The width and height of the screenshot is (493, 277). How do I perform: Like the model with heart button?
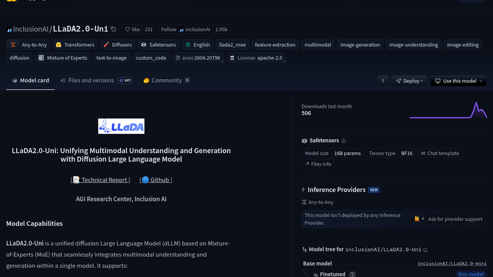(x=132, y=29)
